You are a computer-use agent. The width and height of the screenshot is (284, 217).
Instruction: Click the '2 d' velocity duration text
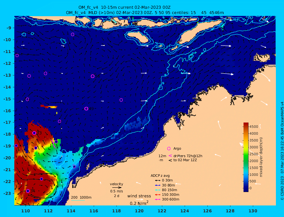[117, 196]
